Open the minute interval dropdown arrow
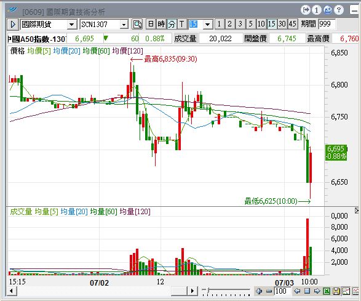Viewport: 361px width, 301px height. click(x=208, y=24)
